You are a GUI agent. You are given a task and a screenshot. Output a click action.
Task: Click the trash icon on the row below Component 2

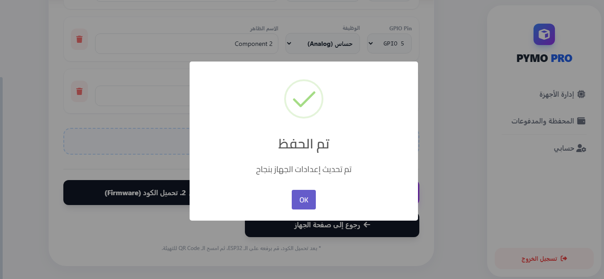tap(79, 91)
